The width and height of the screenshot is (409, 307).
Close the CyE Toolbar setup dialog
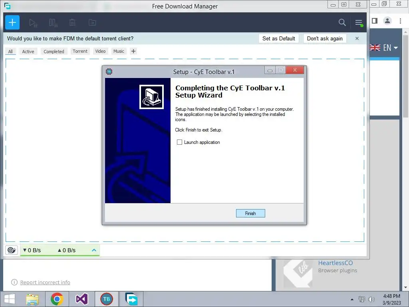pos(295,70)
